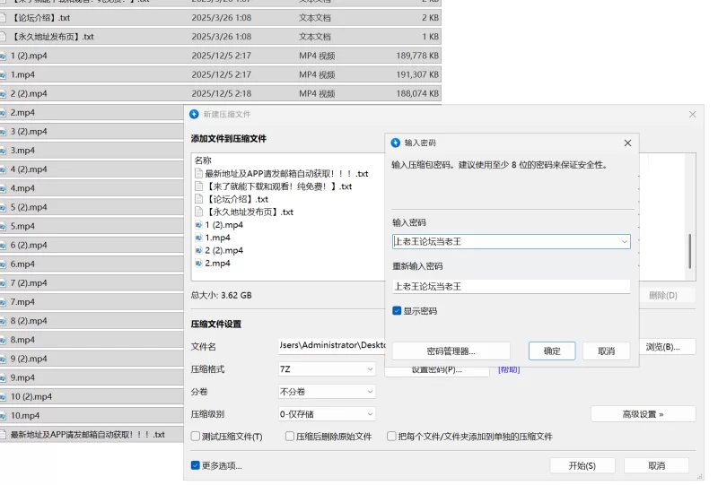
Task: Uncheck the 显示密码 checkbox
Action: pos(397,311)
